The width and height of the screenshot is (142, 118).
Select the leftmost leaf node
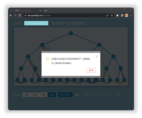click(18, 80)
